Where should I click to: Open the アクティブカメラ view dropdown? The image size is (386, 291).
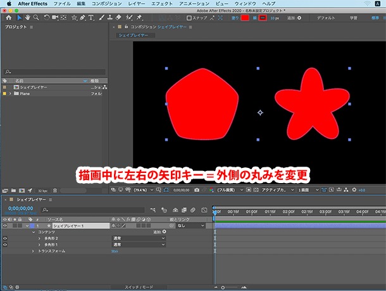pos(278,190)
